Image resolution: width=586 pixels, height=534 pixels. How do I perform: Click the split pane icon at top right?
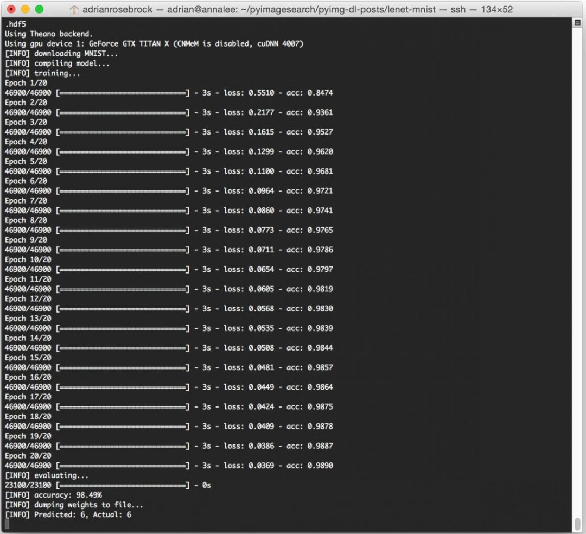point(577,23)
